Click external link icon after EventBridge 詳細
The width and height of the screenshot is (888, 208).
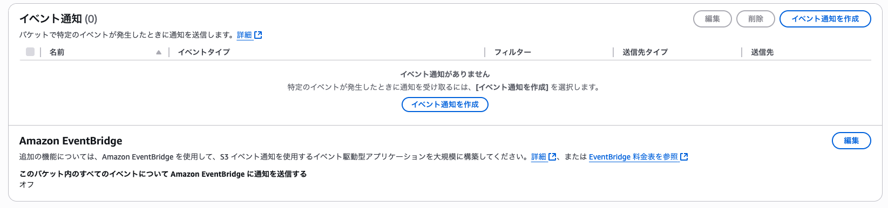tap(552, 157)
